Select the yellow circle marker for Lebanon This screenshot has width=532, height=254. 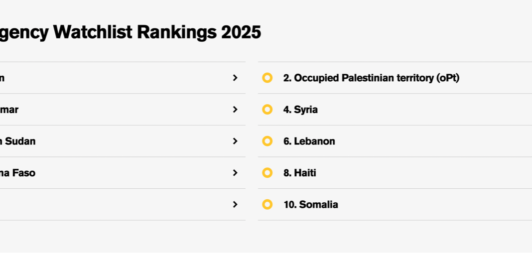click(x=267, y=141)
